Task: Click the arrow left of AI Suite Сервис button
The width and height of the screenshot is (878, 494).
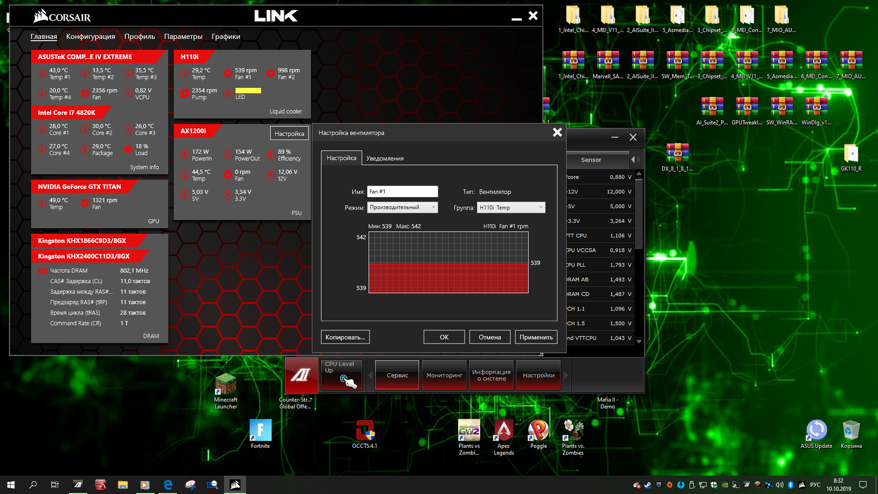Action: tap(370, 375)
